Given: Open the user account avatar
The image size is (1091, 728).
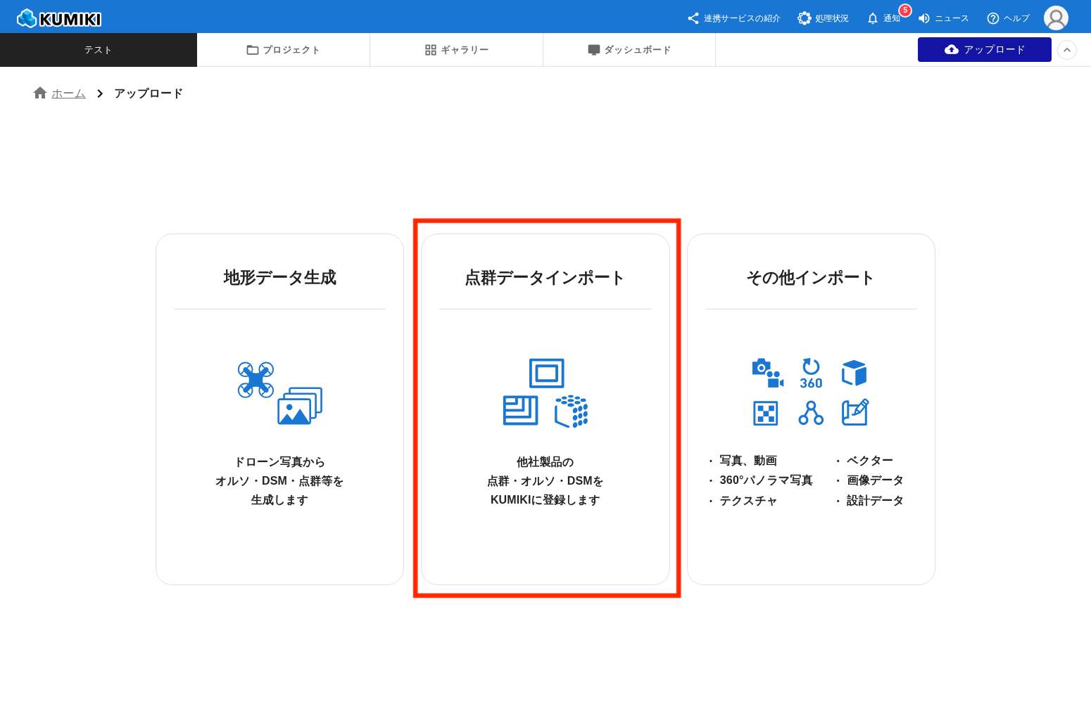Looking at the screenshot, I should point(1055,18).
